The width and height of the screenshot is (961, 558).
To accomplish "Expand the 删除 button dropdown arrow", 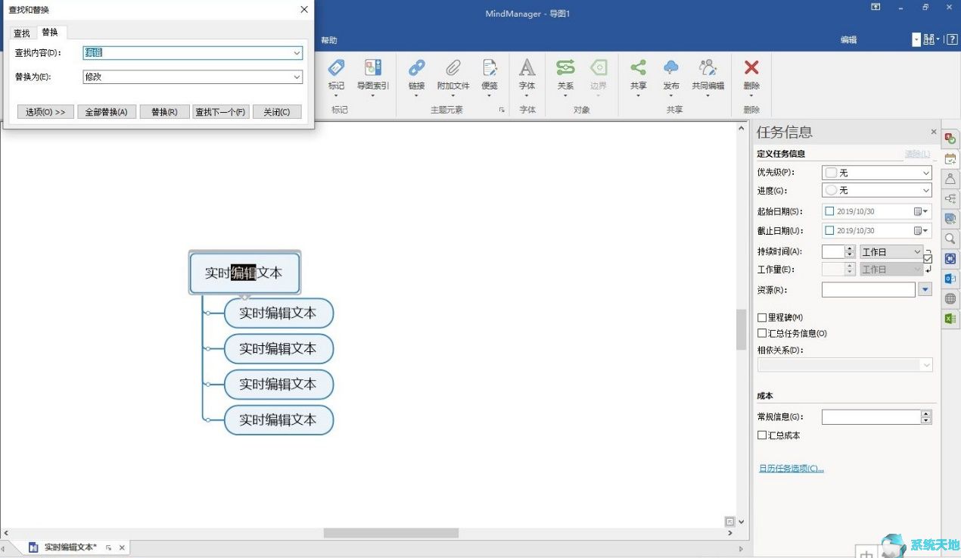I will pos(751,96).
